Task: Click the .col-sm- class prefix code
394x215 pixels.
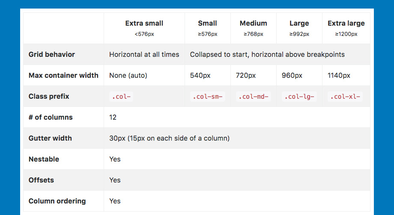Action: pyautogui.click(x=208, y=97)
